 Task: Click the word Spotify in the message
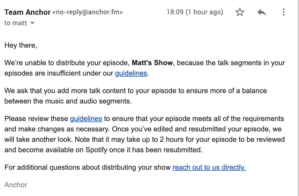pos(96,150)
